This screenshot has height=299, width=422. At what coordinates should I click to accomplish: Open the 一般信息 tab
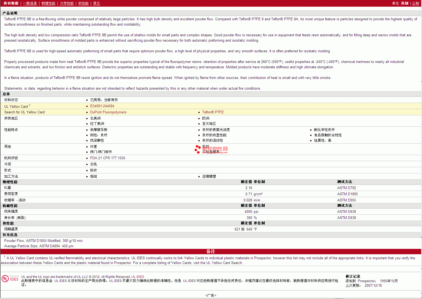(x=30, y=3)
